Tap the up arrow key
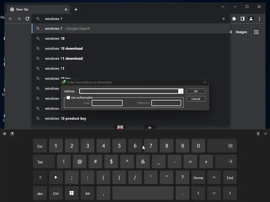270x202 pixels. tap(214, 178)
